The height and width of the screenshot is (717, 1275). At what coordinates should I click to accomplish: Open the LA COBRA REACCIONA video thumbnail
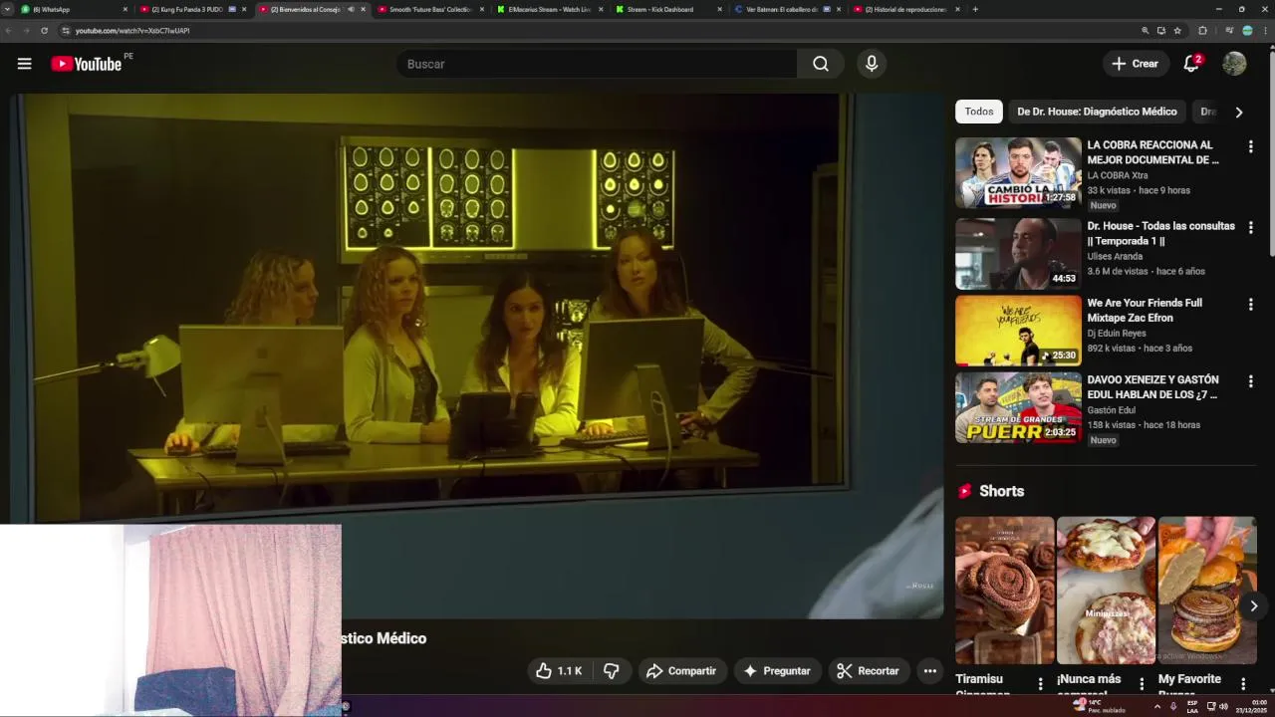coord(1018,172)
